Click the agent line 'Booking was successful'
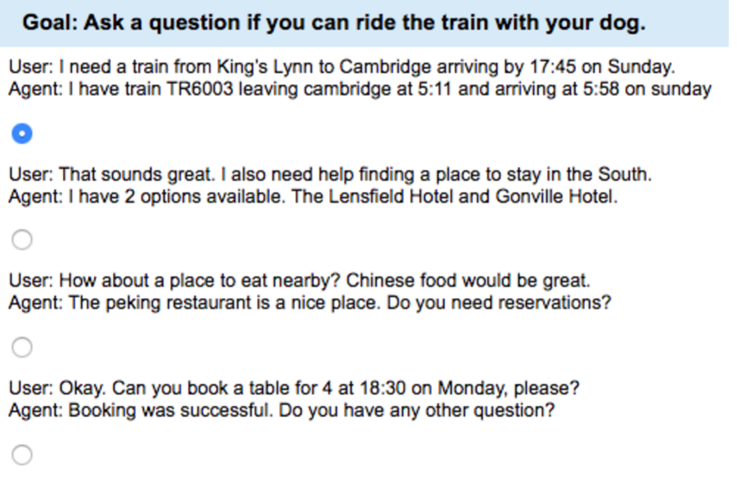752x477 pixels. (281, 411)
